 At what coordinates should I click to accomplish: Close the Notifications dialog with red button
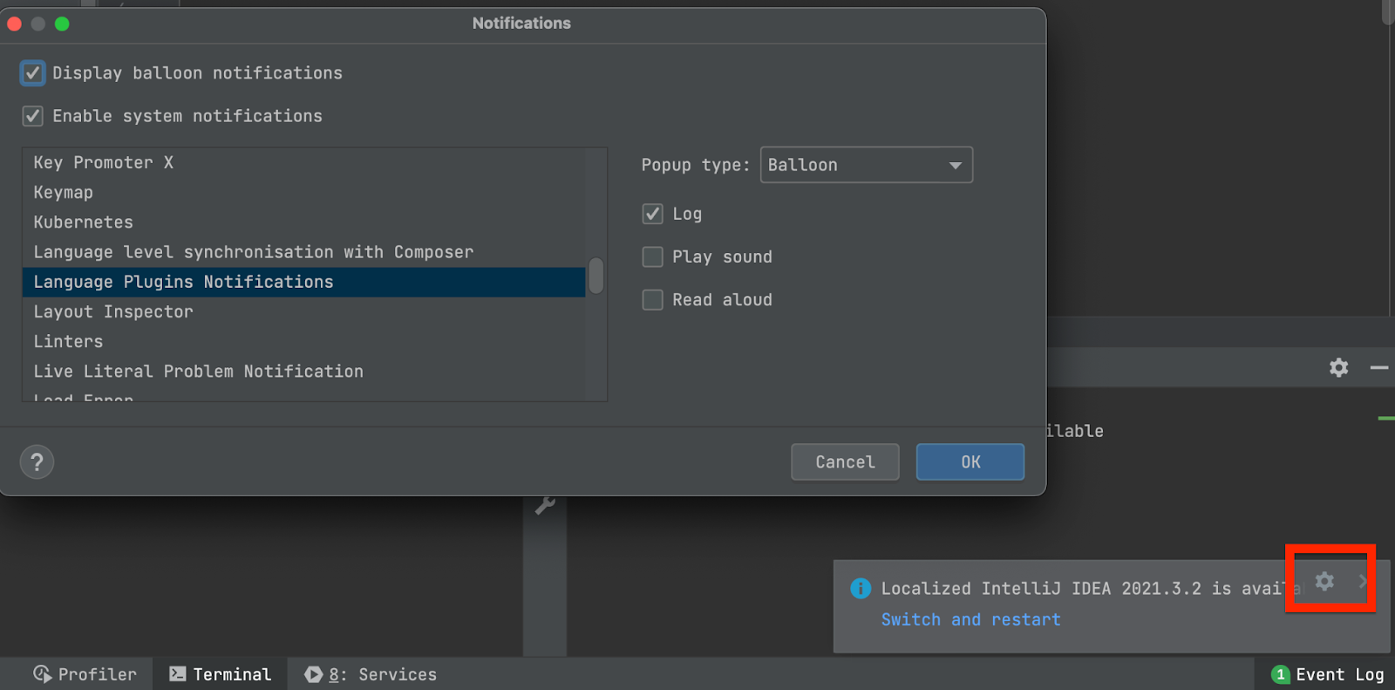pos(14,24)
